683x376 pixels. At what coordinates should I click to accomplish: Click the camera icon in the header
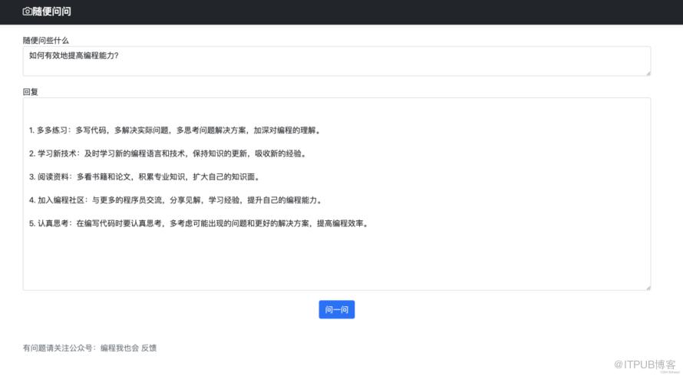click(28, 12)
